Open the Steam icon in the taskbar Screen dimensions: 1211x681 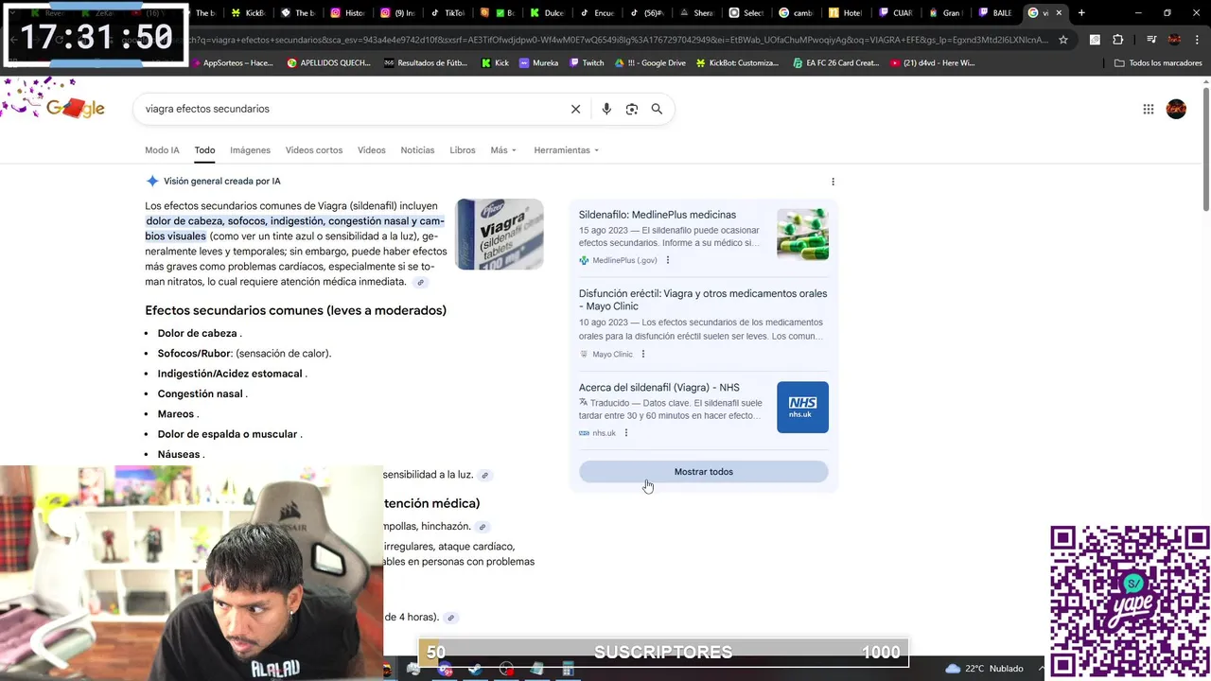tap(476, 670)
